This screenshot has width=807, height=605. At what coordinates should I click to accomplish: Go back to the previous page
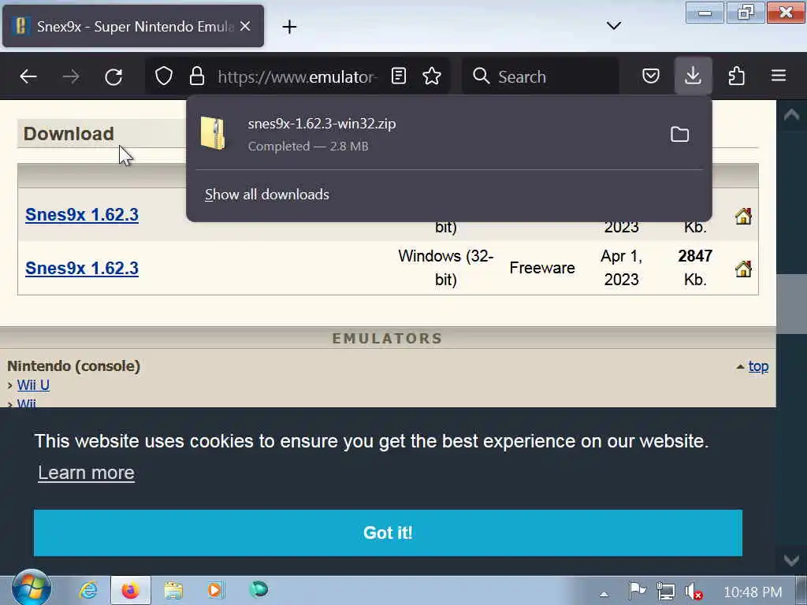28,76
